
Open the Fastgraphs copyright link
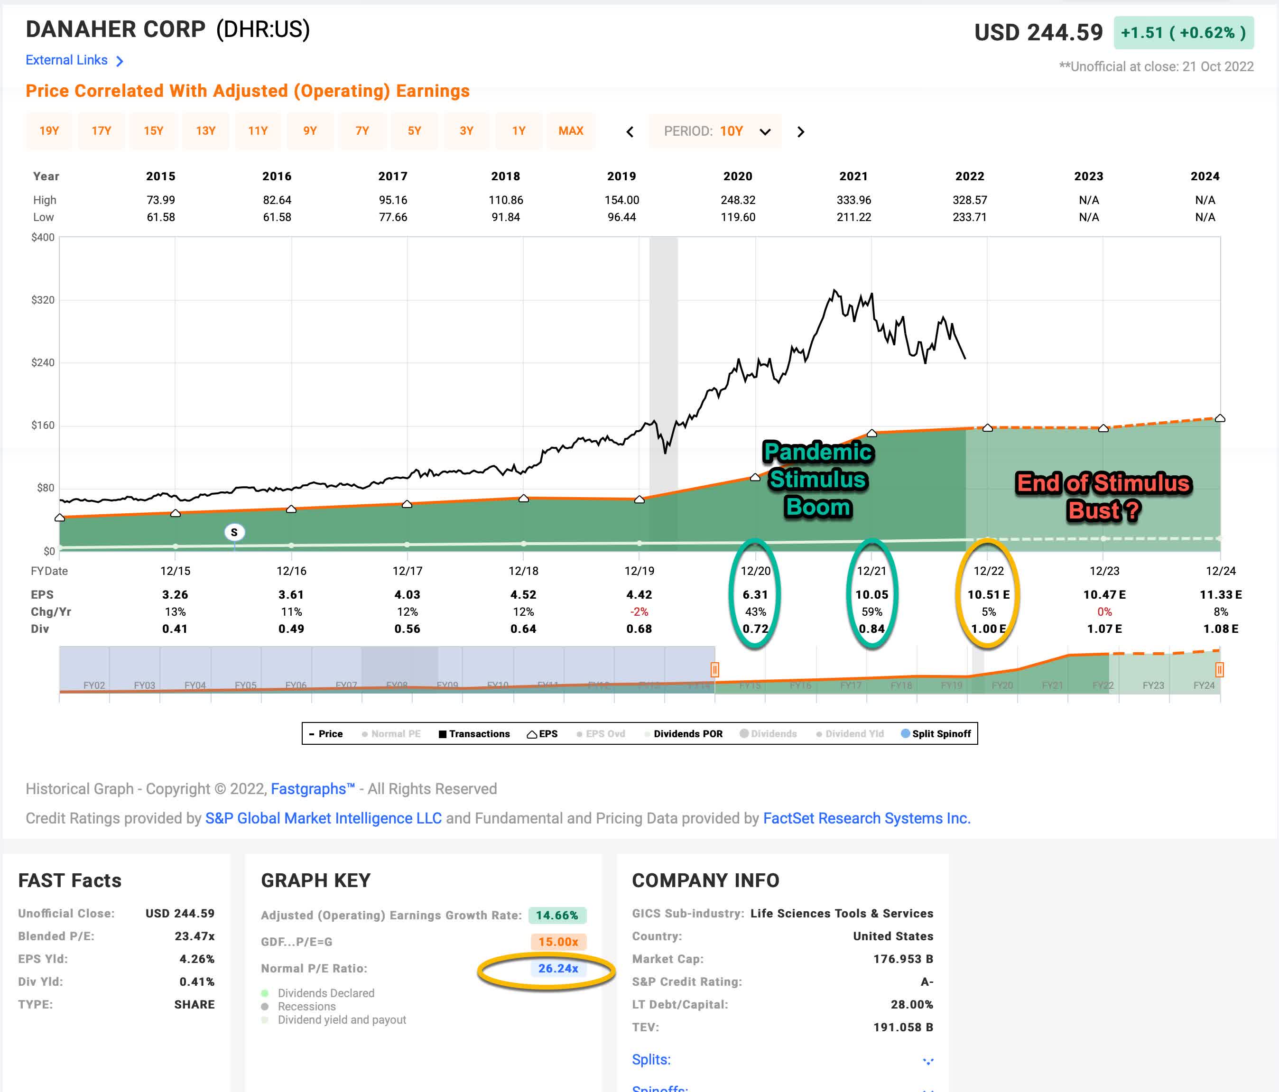pos(313,789)
